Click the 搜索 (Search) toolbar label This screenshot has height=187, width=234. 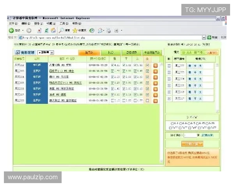[67, 30]
